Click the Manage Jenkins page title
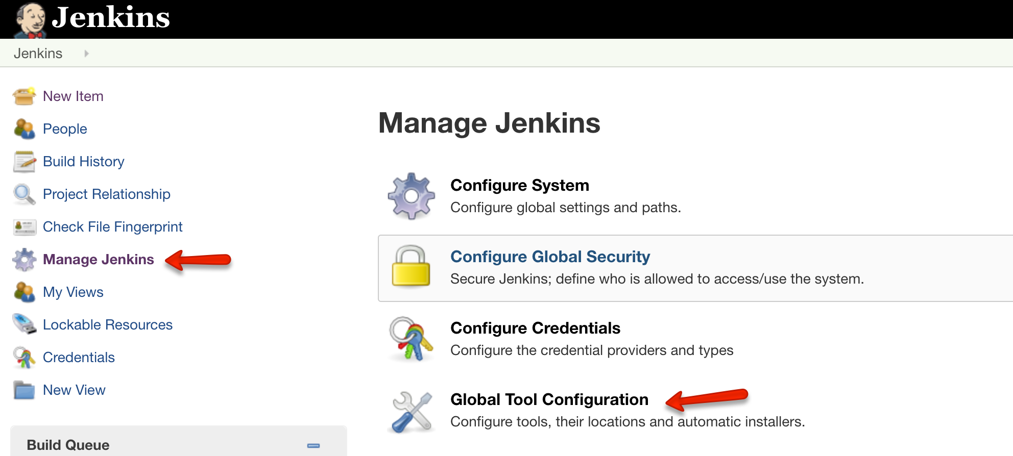The width and height of the screenshot is (1013, 456). point(490,123)
